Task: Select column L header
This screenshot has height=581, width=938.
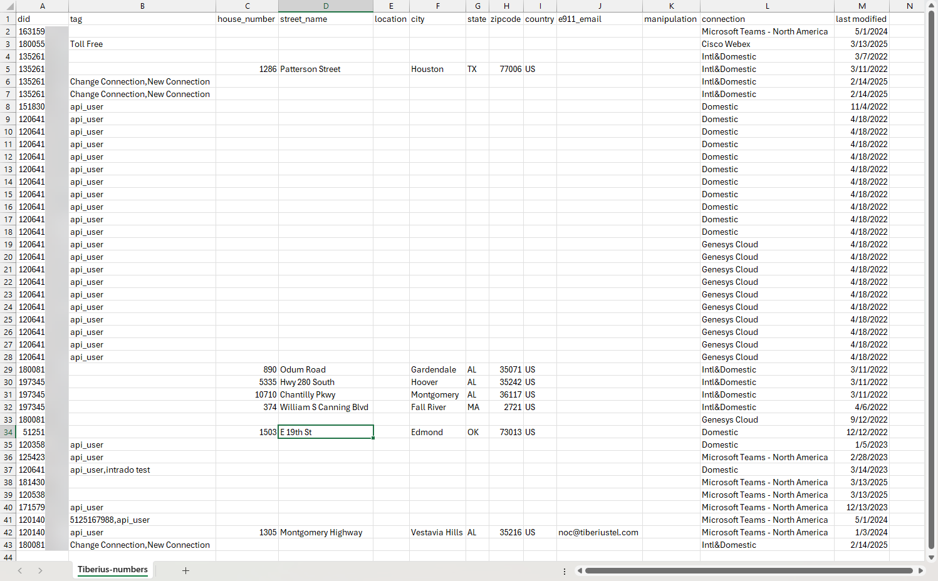Action: (x=767, y=6)
